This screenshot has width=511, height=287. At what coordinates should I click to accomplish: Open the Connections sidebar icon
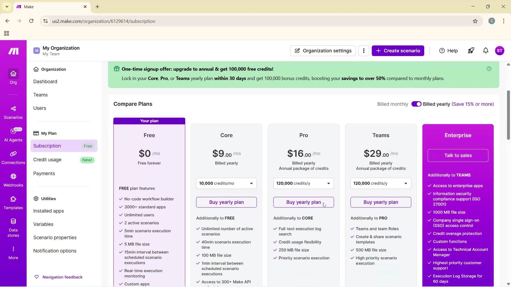pos(13,157)
